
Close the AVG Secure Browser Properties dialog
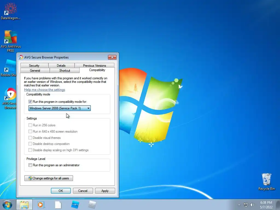112,57
